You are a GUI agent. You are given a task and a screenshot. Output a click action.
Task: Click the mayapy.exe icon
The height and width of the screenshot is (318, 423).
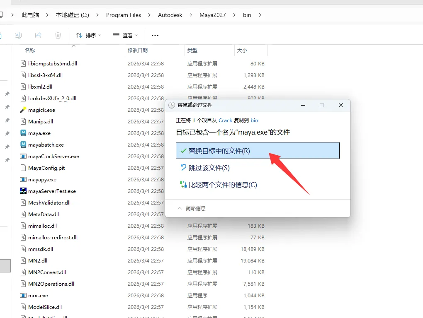(x=23, y=179)
